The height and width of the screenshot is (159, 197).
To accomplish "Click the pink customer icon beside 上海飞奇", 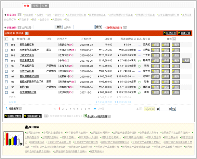I will [x=71, y=66].
